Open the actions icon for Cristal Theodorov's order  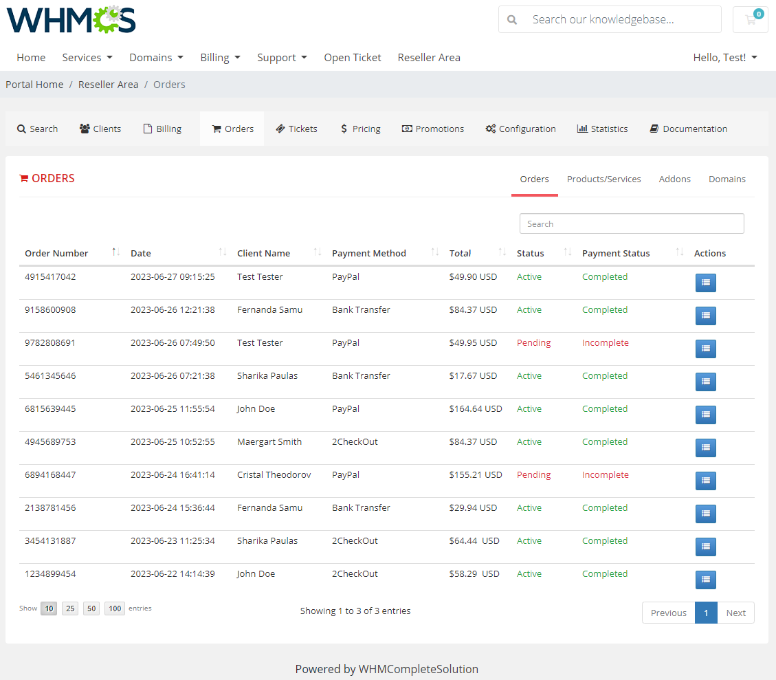[x=705, y=481]
